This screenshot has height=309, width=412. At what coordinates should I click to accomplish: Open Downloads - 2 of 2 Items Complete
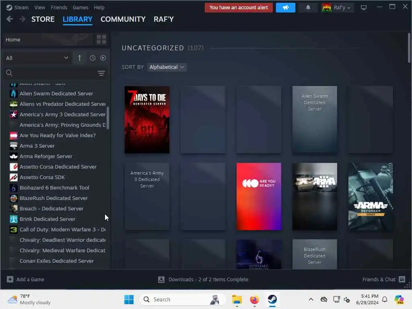[203, 279]
